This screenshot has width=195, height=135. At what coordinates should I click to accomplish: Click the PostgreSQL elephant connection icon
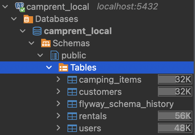(x=20, y=7)
